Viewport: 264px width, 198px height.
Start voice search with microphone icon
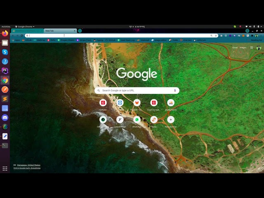click(175, 90)
